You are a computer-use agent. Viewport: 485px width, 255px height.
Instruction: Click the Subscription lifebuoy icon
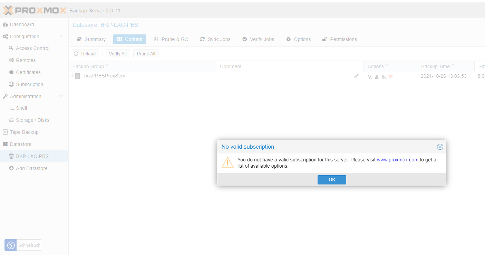pos(11,84)
